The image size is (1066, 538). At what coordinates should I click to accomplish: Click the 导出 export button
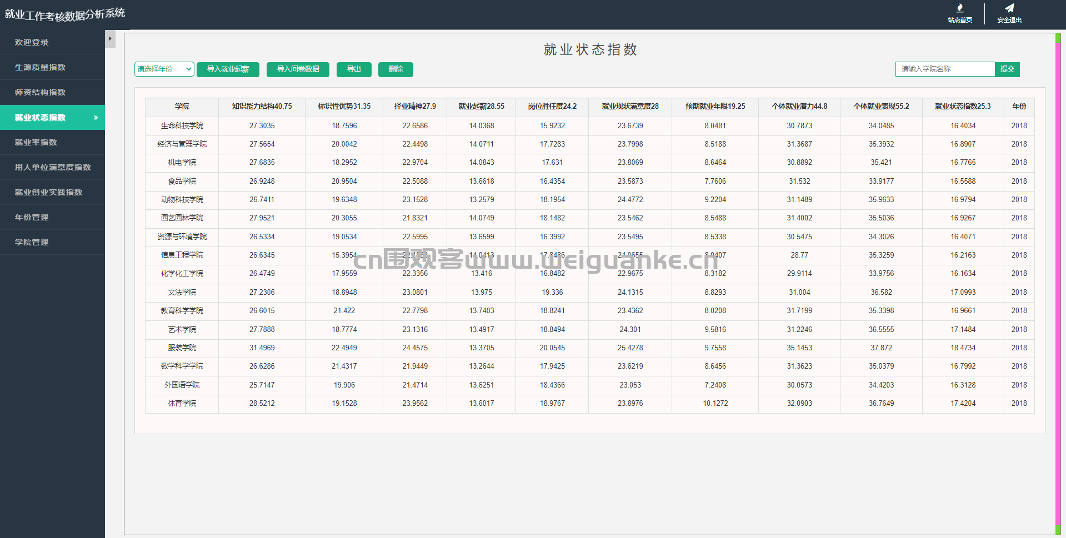(354, 69)
